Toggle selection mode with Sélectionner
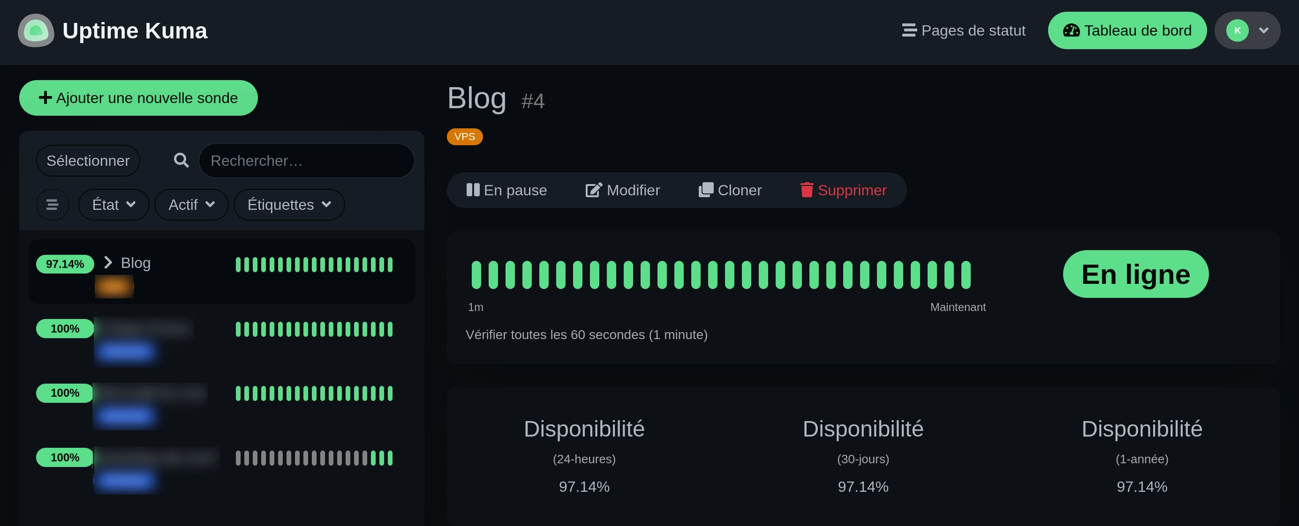The width and height of the screenshot is (1299, 526). pyautogui.click(x=88, y=160)
